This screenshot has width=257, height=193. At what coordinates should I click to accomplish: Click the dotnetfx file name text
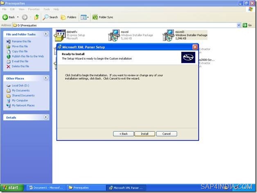click(72, 32)
